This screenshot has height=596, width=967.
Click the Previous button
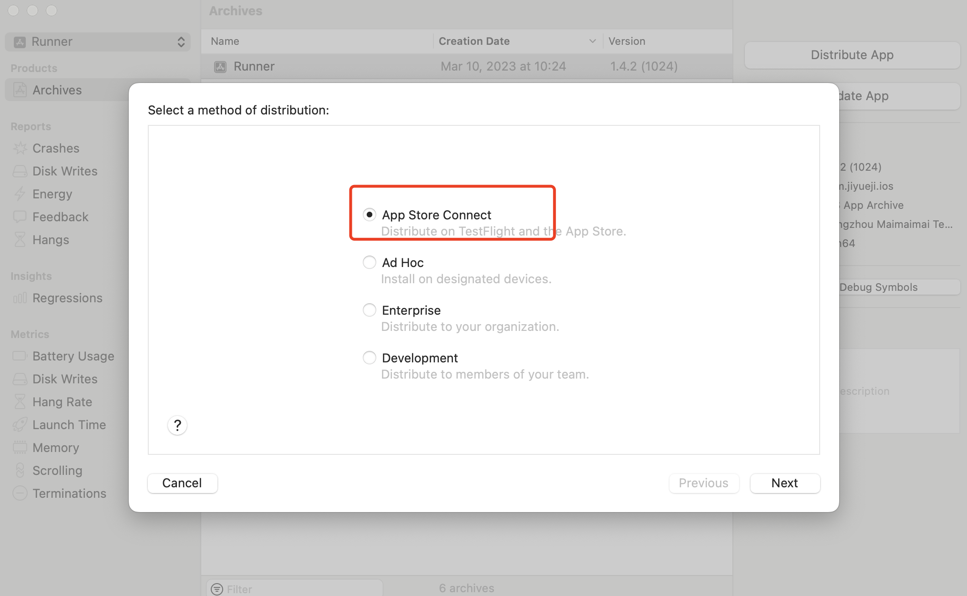pyautogui.click(x=704, y=483)
